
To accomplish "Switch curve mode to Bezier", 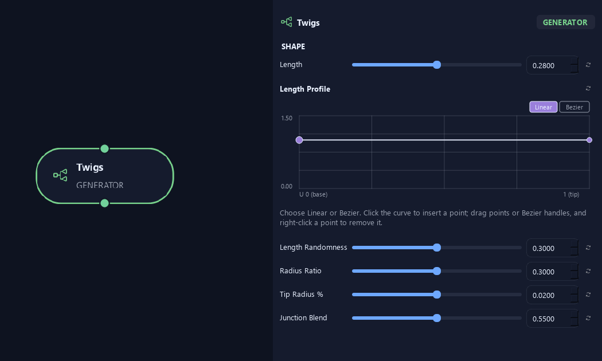I will pyautogui.click(x=574, y=107).
